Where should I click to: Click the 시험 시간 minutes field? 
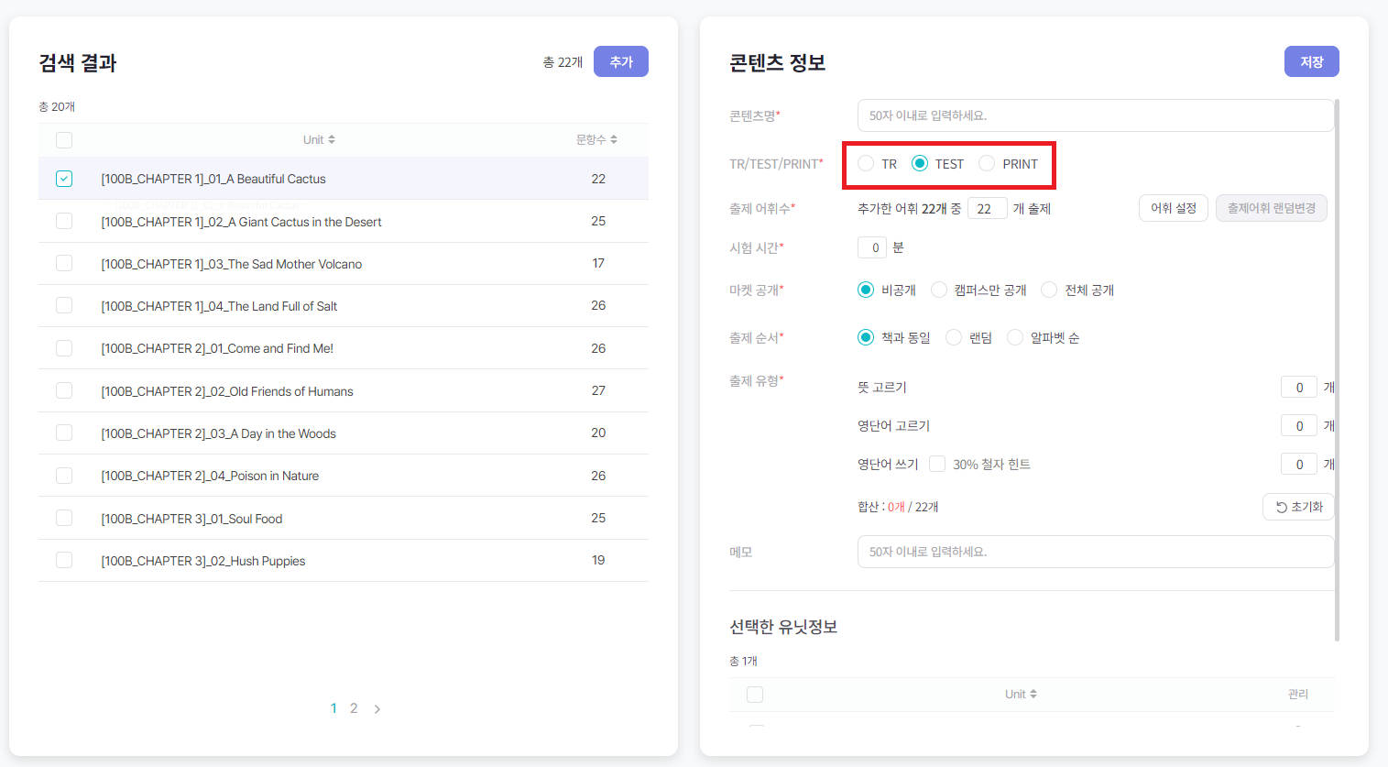pyautogui.click(x=872, y=247)
